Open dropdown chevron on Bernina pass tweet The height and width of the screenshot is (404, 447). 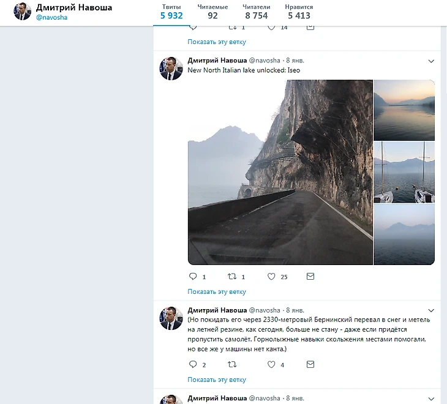[x=431, y=310]
